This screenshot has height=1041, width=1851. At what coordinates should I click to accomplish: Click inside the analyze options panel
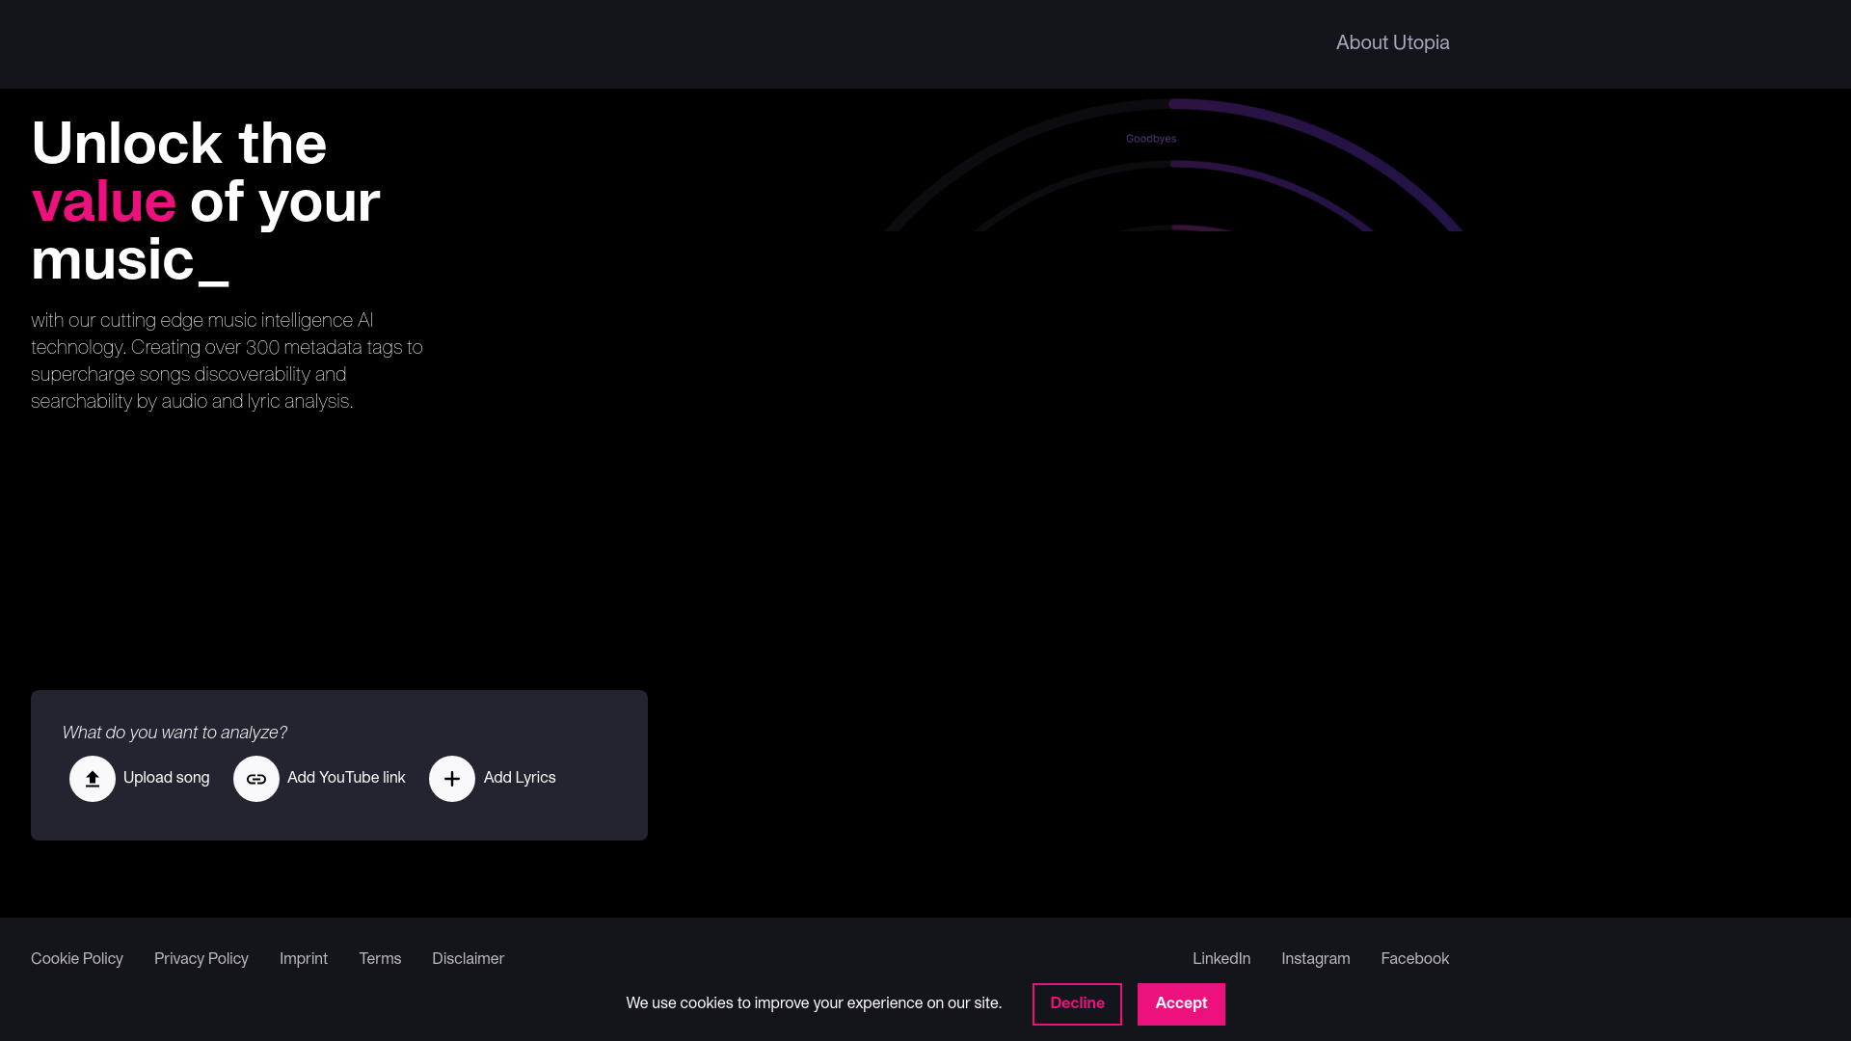click(338, 764)
